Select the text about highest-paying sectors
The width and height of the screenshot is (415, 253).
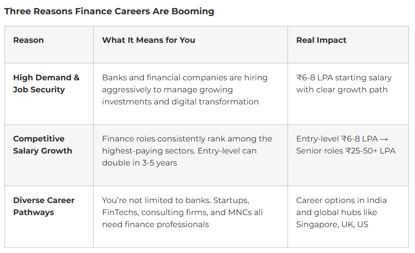[x=187, y=139]
